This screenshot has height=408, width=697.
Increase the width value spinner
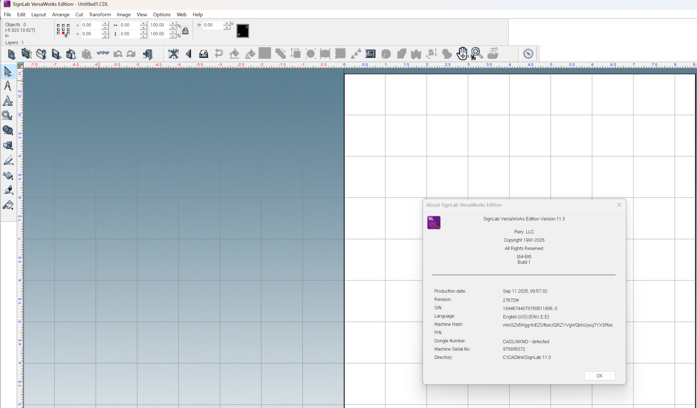pyautogui.click(x=143, y=23)
